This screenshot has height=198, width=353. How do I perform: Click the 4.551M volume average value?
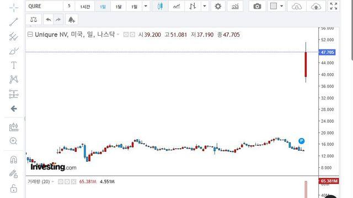[x=107, y=182]
